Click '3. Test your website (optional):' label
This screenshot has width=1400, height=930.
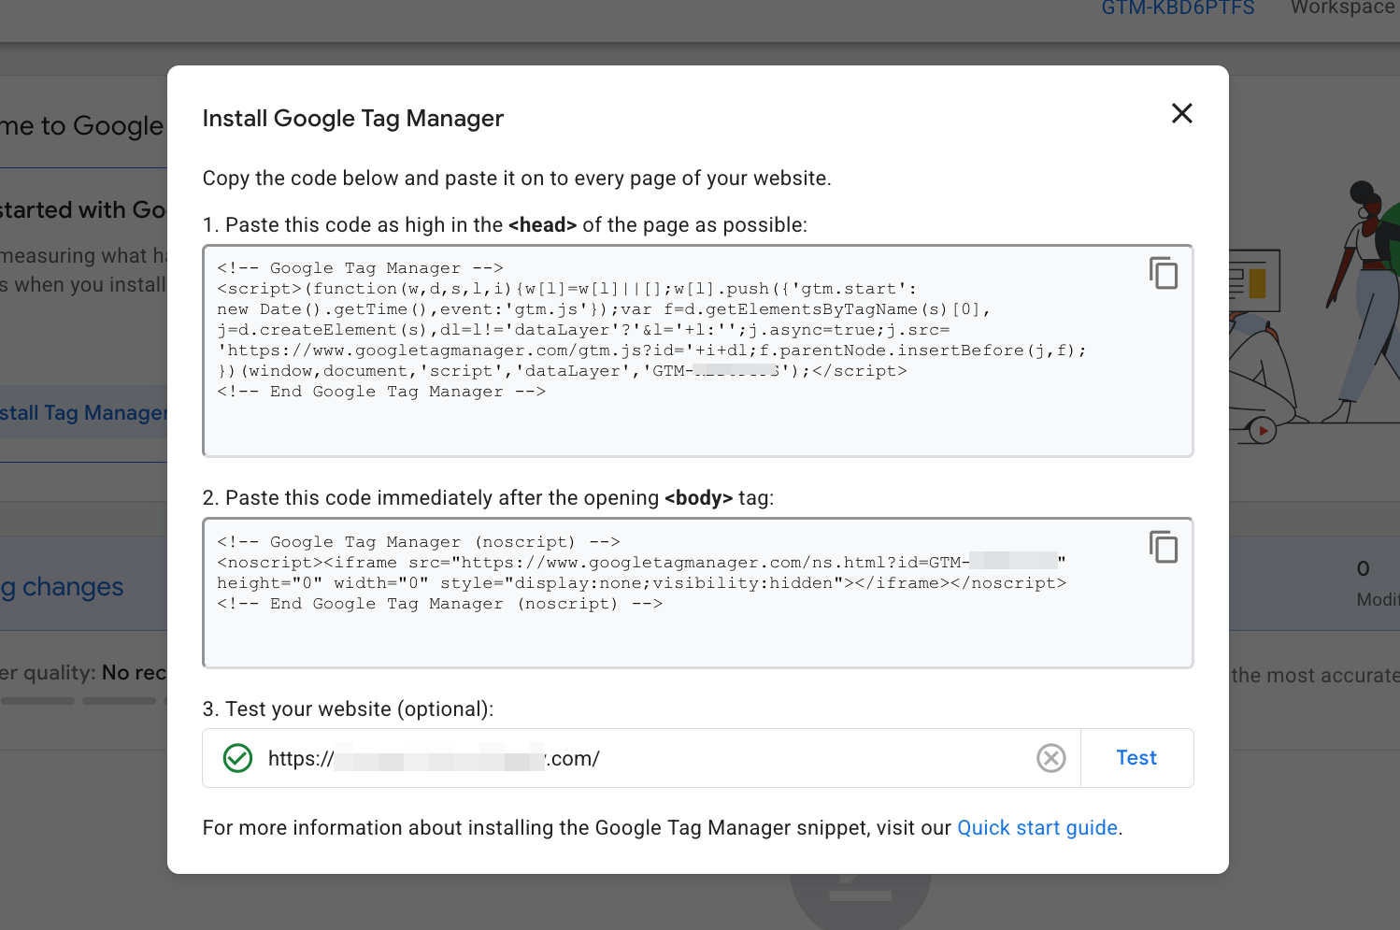[x=348, y=709]
